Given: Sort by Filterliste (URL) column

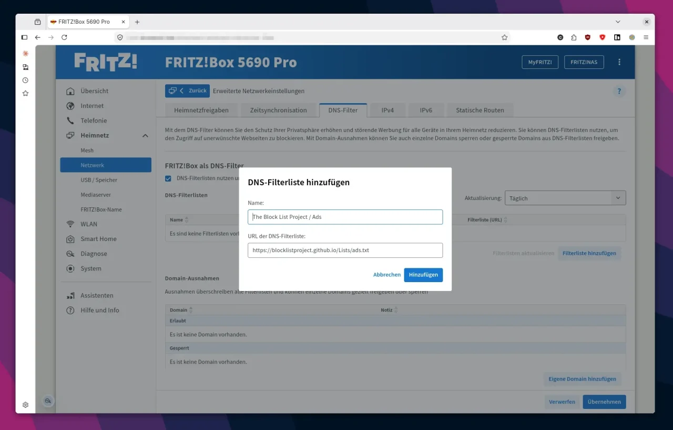Looking at the screenshot, I should [487, 220].
